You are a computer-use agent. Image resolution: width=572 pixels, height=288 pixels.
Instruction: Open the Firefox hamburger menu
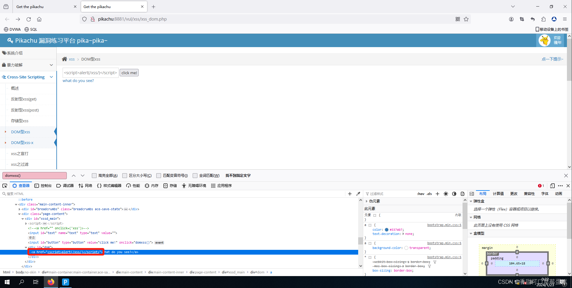(565, 19)
